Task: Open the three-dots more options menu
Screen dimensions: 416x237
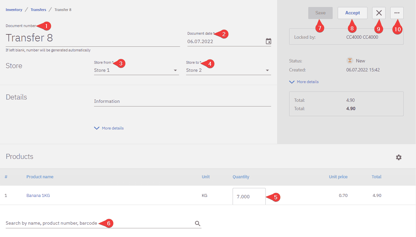Action: [x=397, y=13]
